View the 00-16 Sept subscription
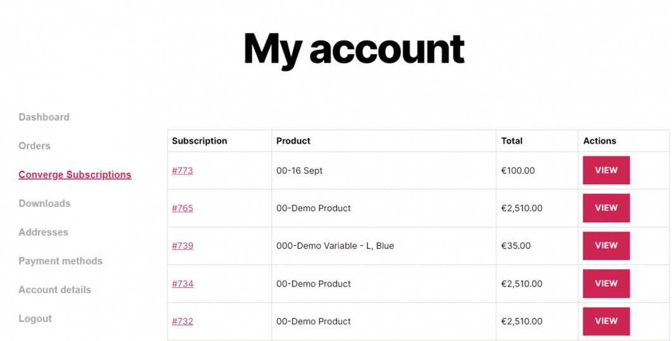 coord(605,170)
